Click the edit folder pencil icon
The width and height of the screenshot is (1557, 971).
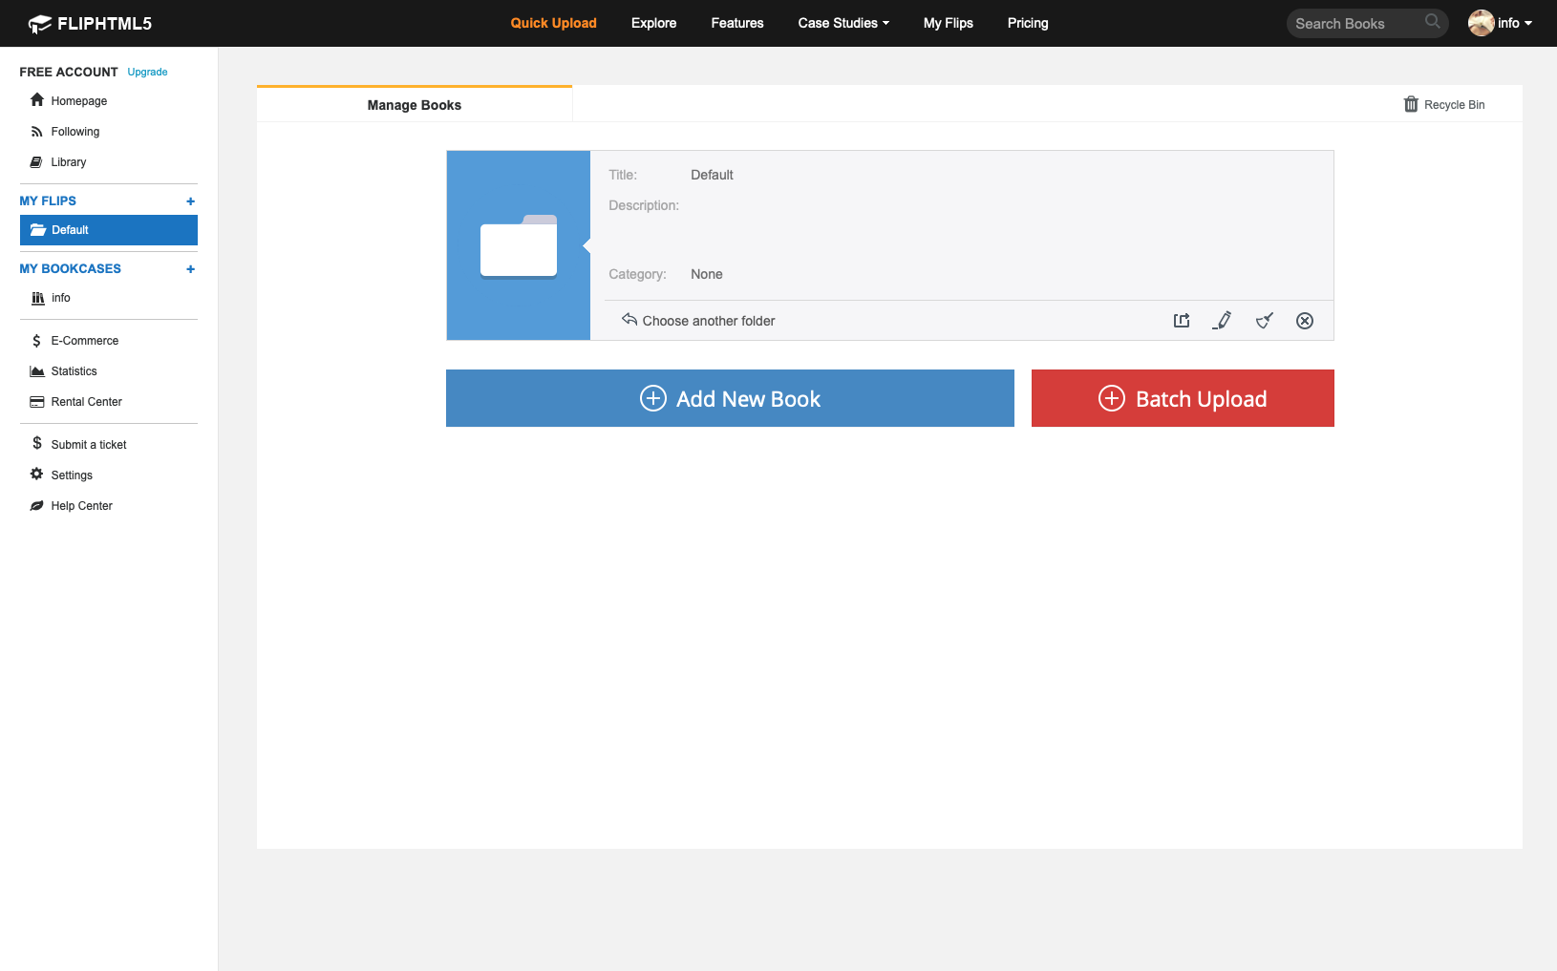pyautogui.click(x=1222, y=321)
